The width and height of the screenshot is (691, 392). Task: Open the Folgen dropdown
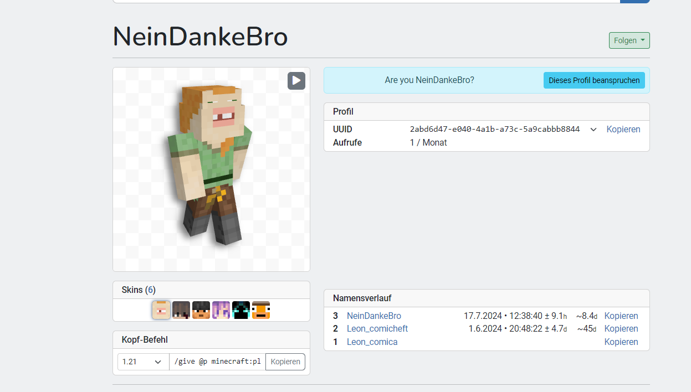pyautogui.click(x=629, y=40)
